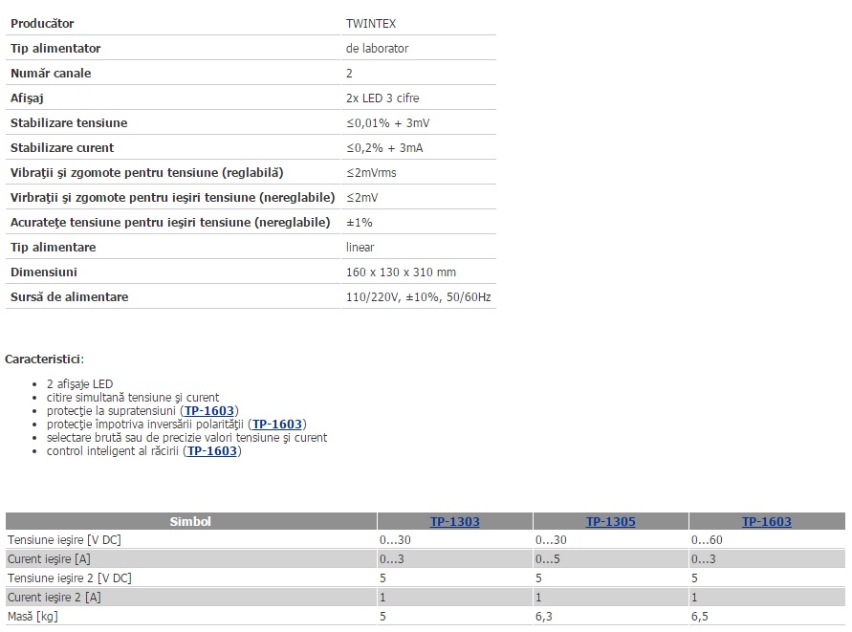Image resolution: width=852 pixels, height=632 pixels.
Task: Click 'Vibrații și zgomote pentru tensiune (reglabilă)' label
Action: click(146, 173)
